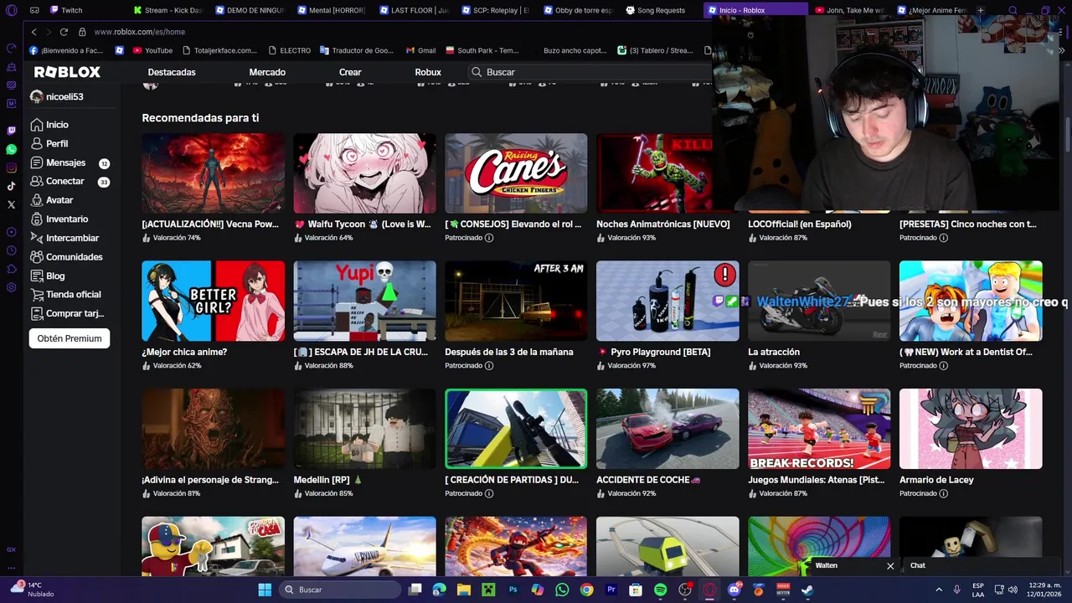Click info icon for Después de las 3 Patrocinado
The width and height of the screenshot is (1072, 603).
point(489,366)
